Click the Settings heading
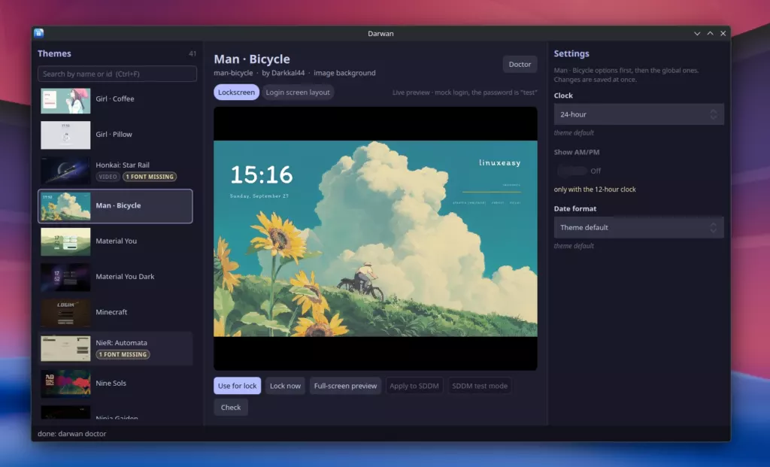 (571, 53)
